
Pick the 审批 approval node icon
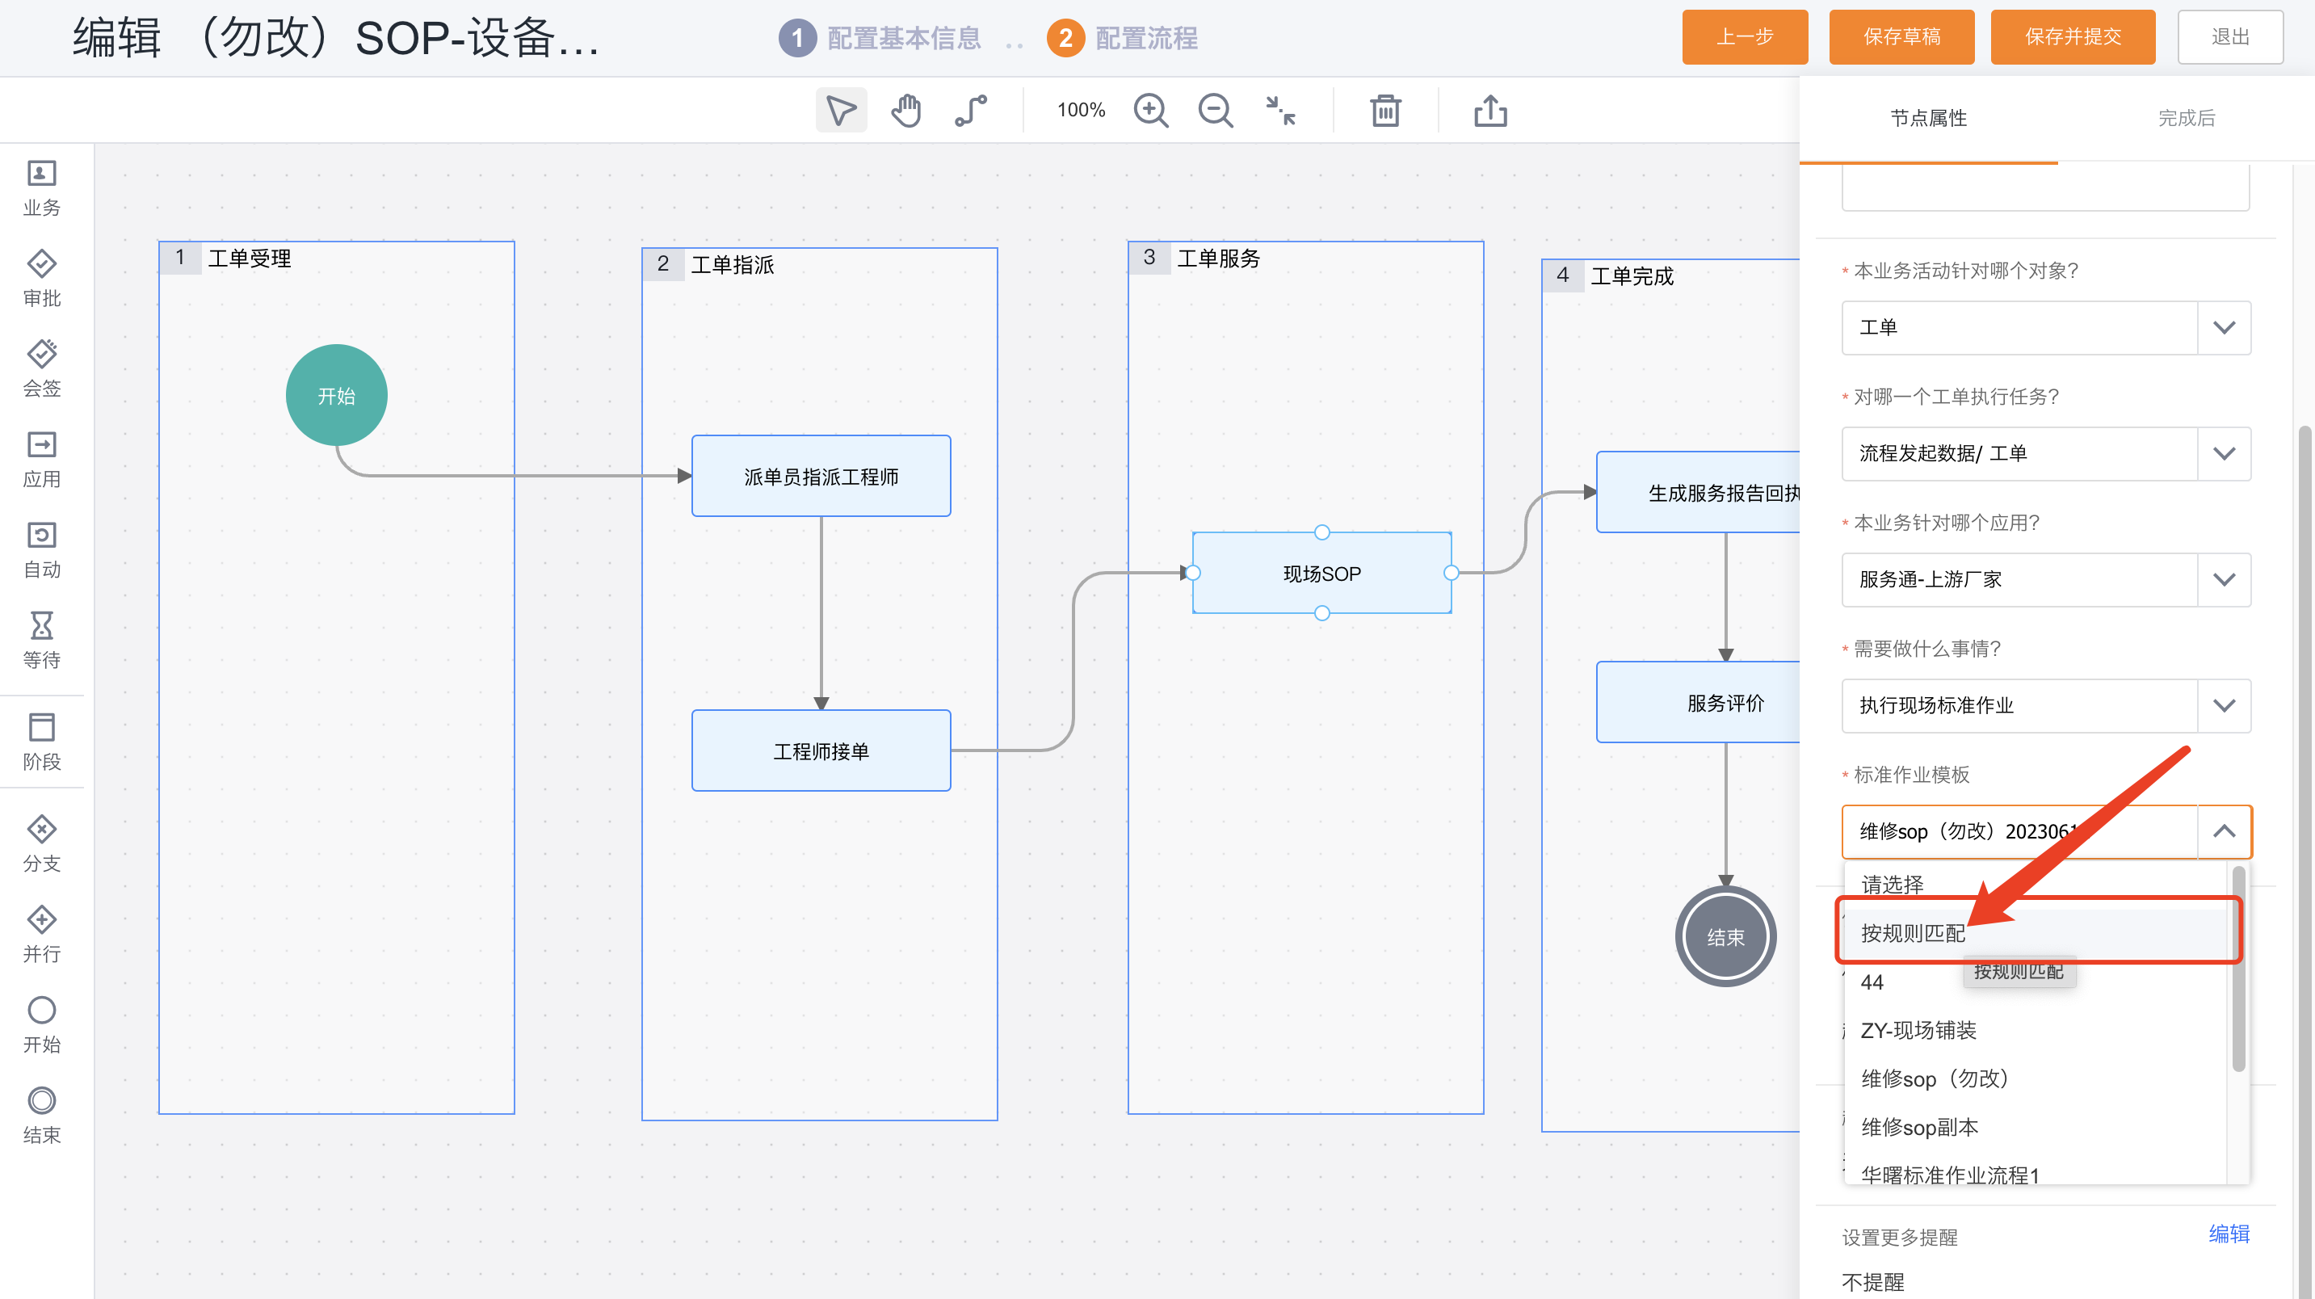41,263
